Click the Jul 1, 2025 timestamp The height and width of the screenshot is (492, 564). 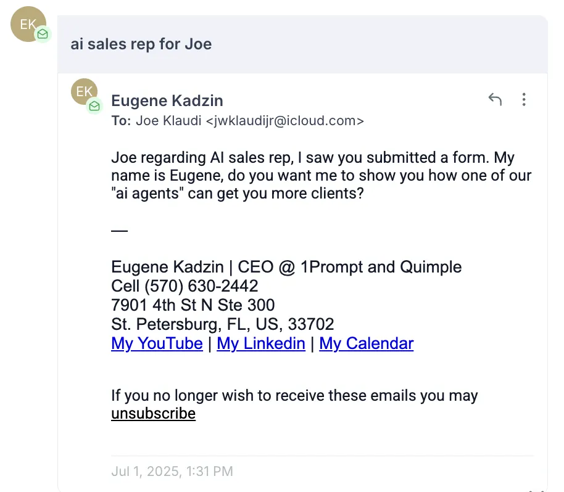(x=172, y=471)
